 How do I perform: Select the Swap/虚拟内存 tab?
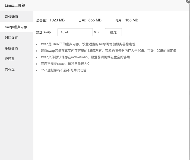coord(17,27)
